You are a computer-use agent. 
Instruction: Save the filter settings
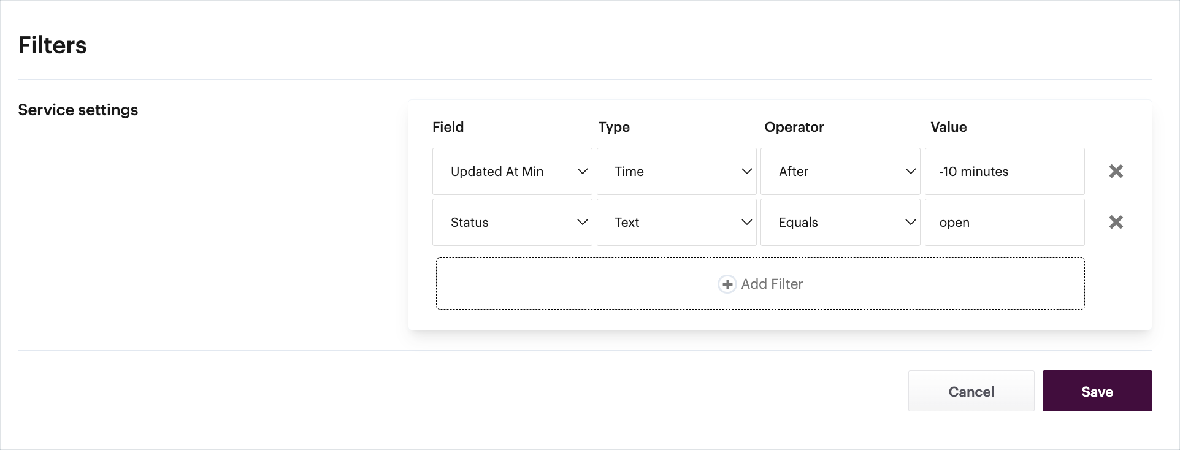pos(1097,391)
